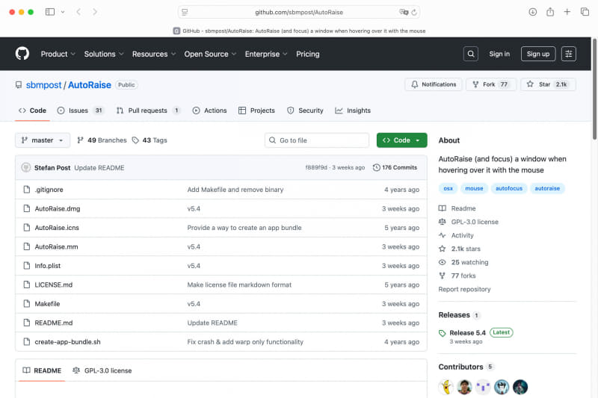Open the green Code dropdown

pyautogui.click(x=401, y=140)
